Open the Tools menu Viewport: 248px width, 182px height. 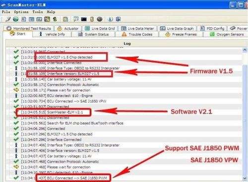38,12
